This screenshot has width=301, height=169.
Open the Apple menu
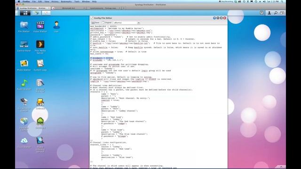coord(19,1)
